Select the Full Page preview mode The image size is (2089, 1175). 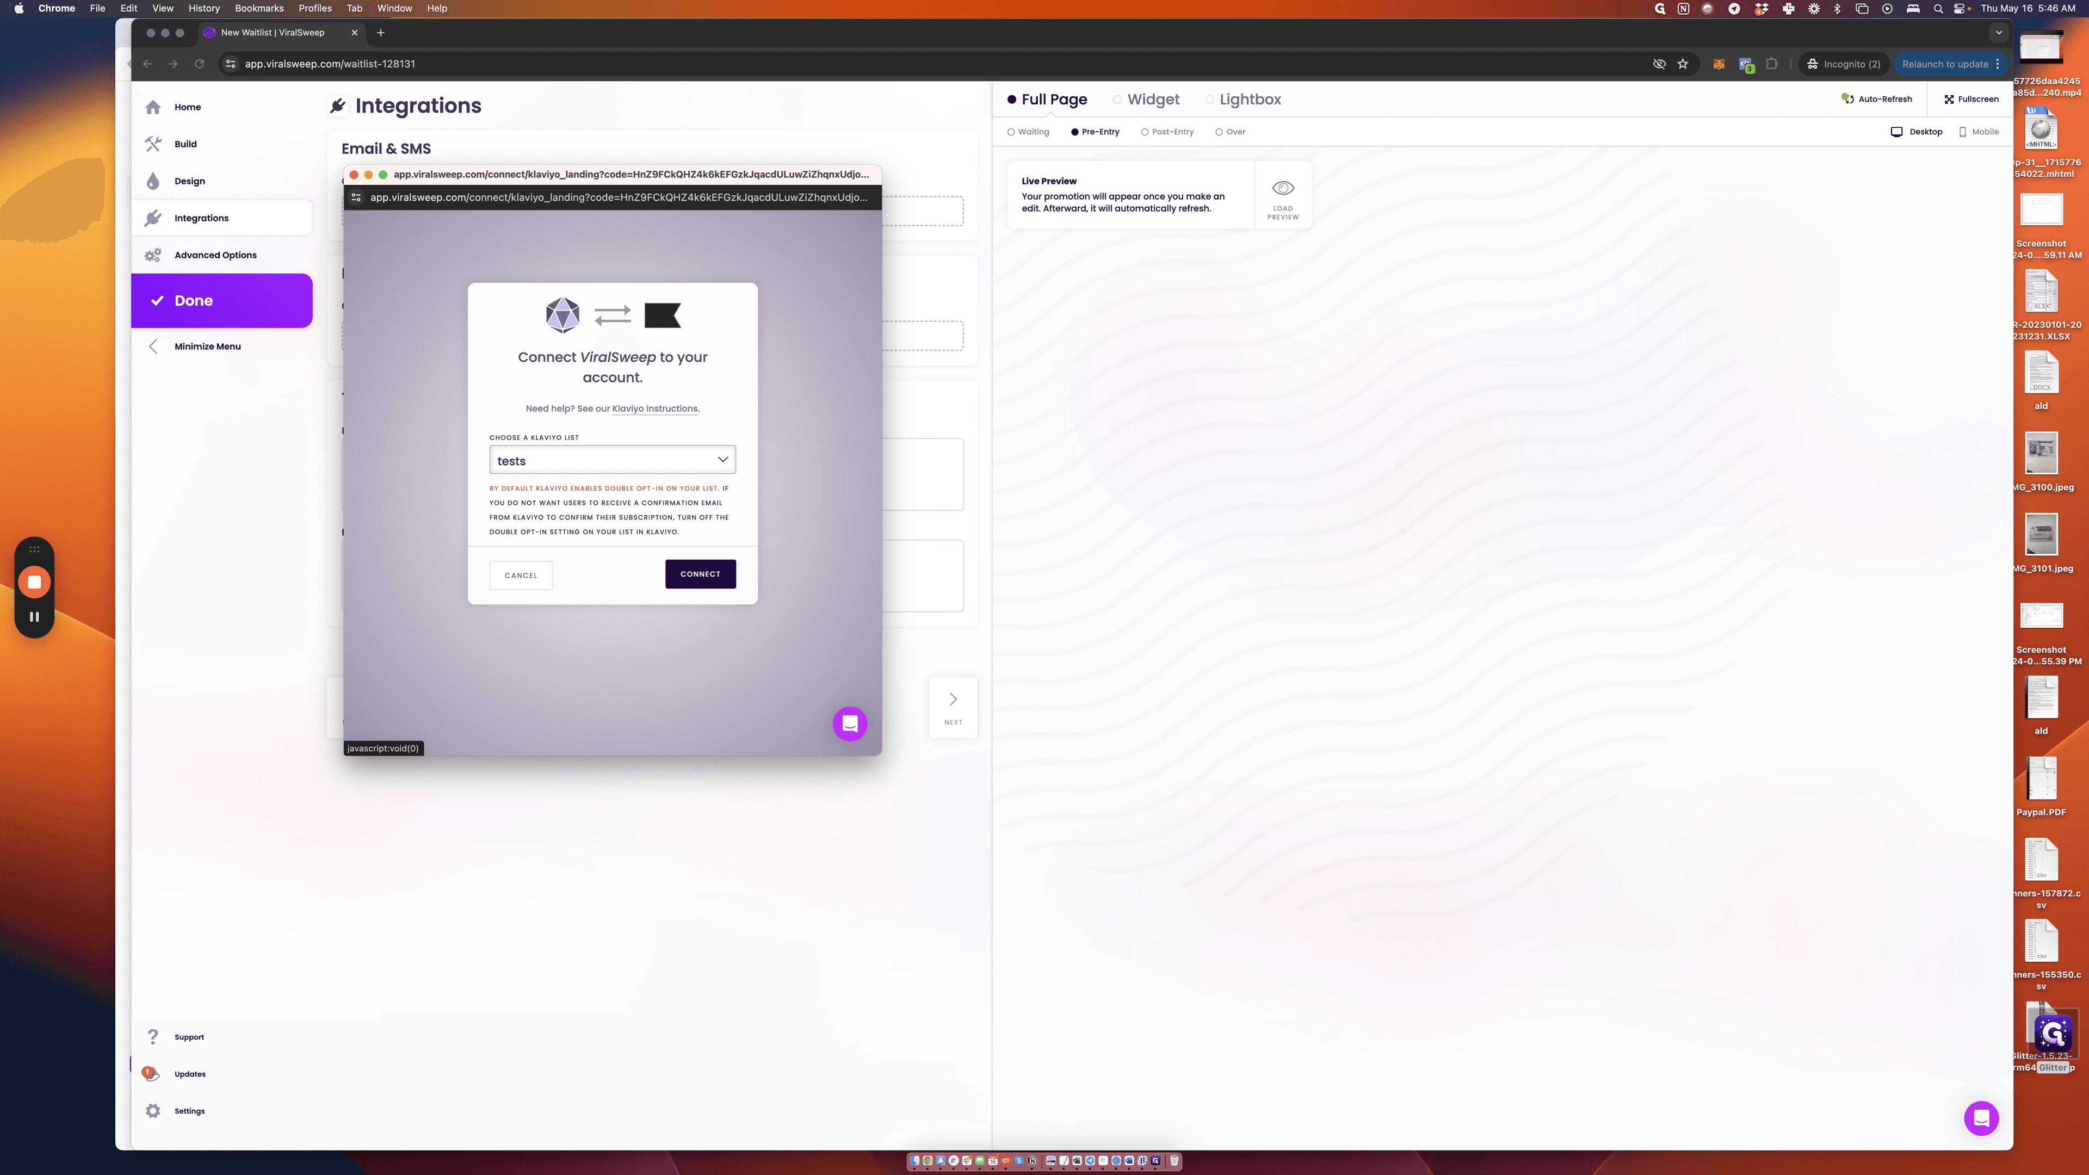pos(1047,99)
